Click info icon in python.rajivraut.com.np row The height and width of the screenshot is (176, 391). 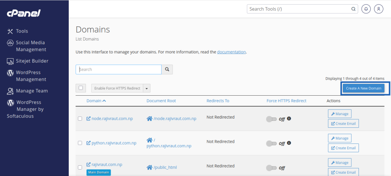click(x=289, y=143)
